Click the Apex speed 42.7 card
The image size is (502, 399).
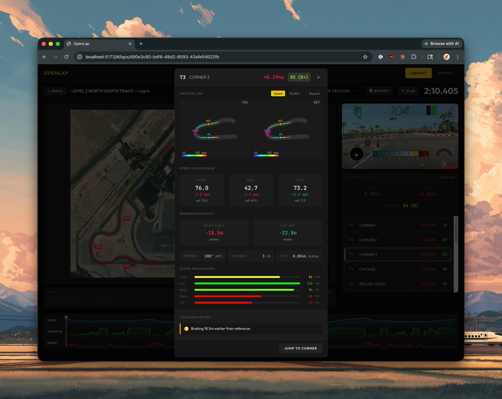[x=251, y=191]
